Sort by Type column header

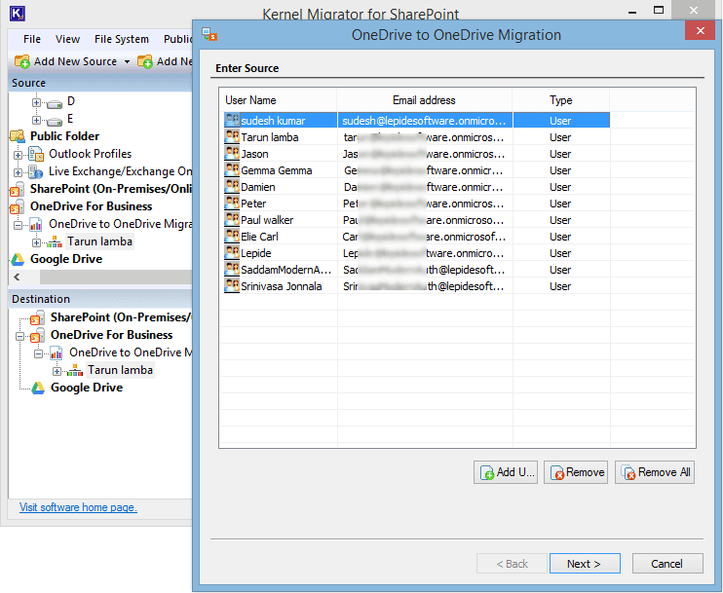[x=560, y=100]
